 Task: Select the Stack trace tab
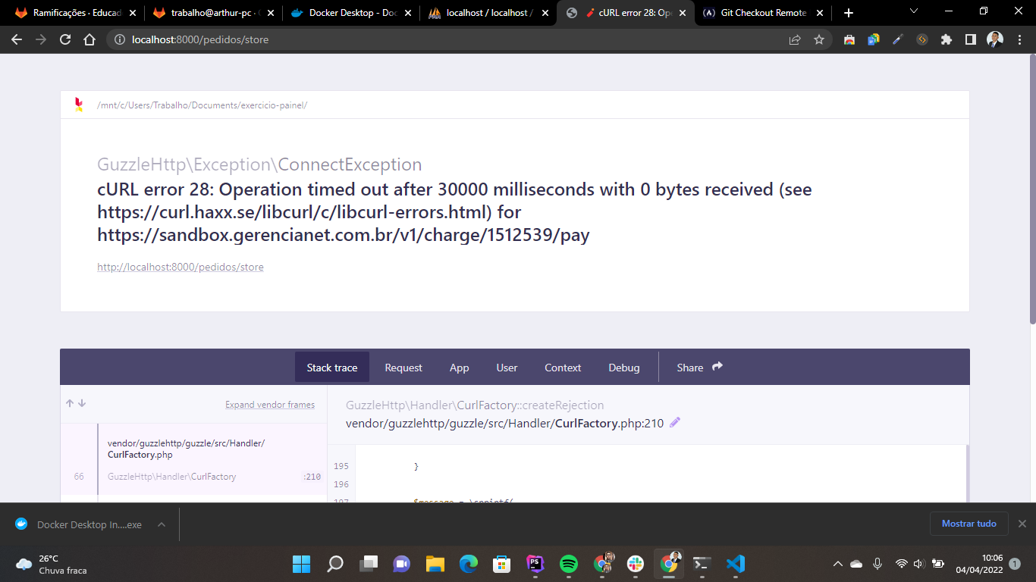coord(332,368)
